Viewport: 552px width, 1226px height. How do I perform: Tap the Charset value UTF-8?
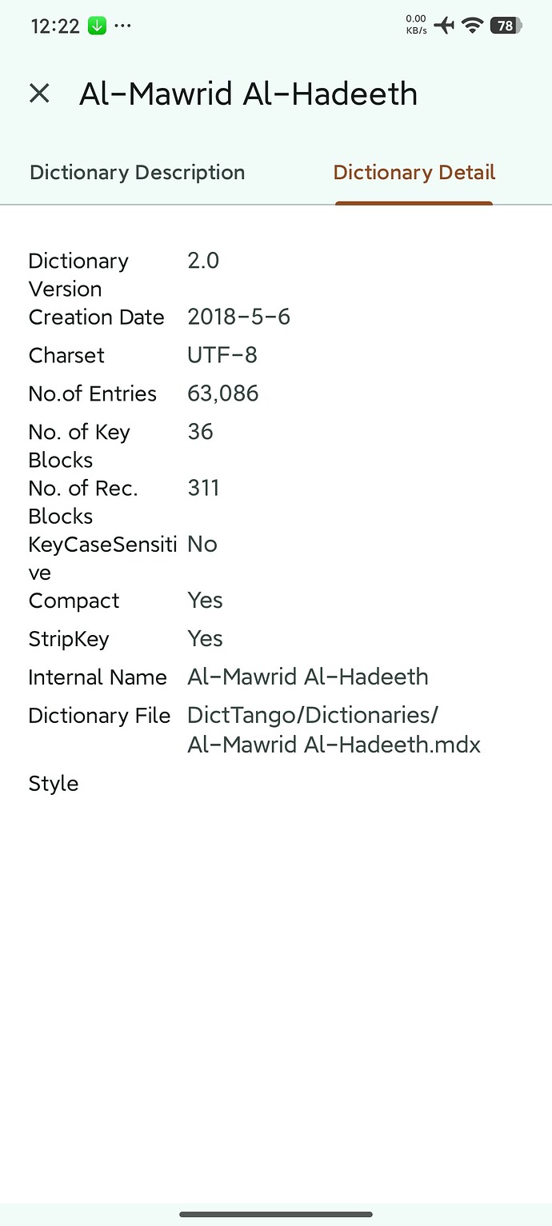[222, 354]
